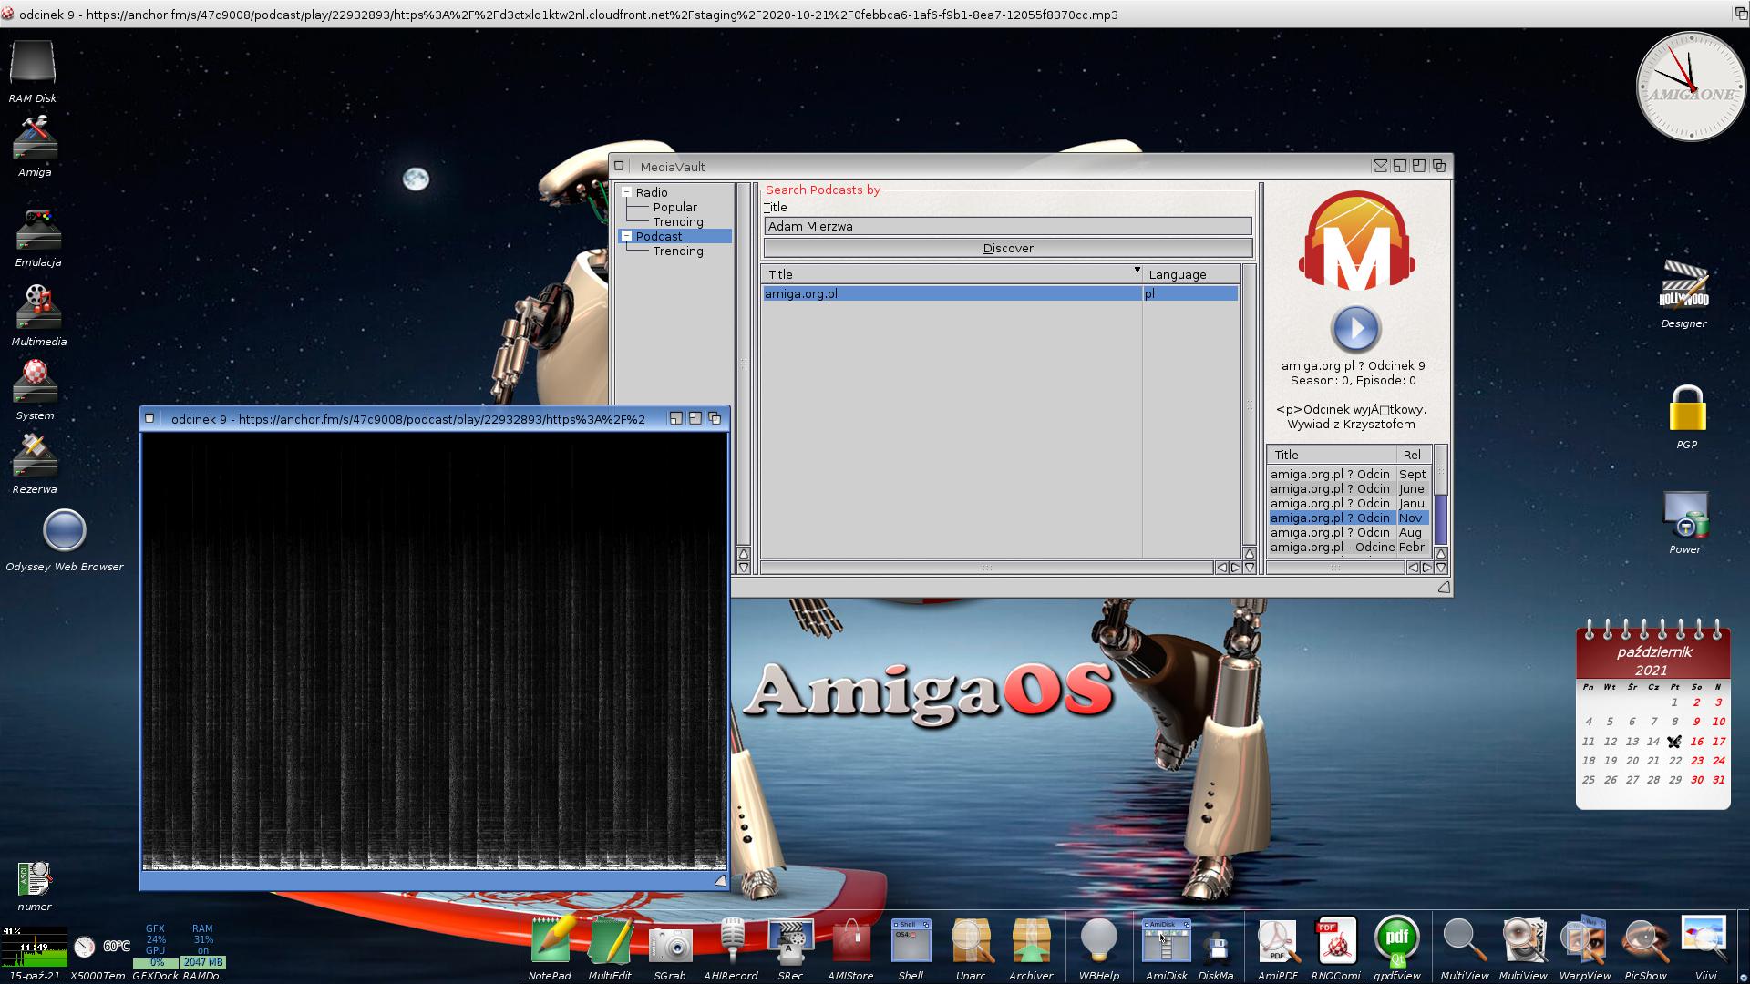This screenshot has width=1750, height=984.
Task: Open WBHelp lightbulb in dock
Action: (x=1098, y=941)
